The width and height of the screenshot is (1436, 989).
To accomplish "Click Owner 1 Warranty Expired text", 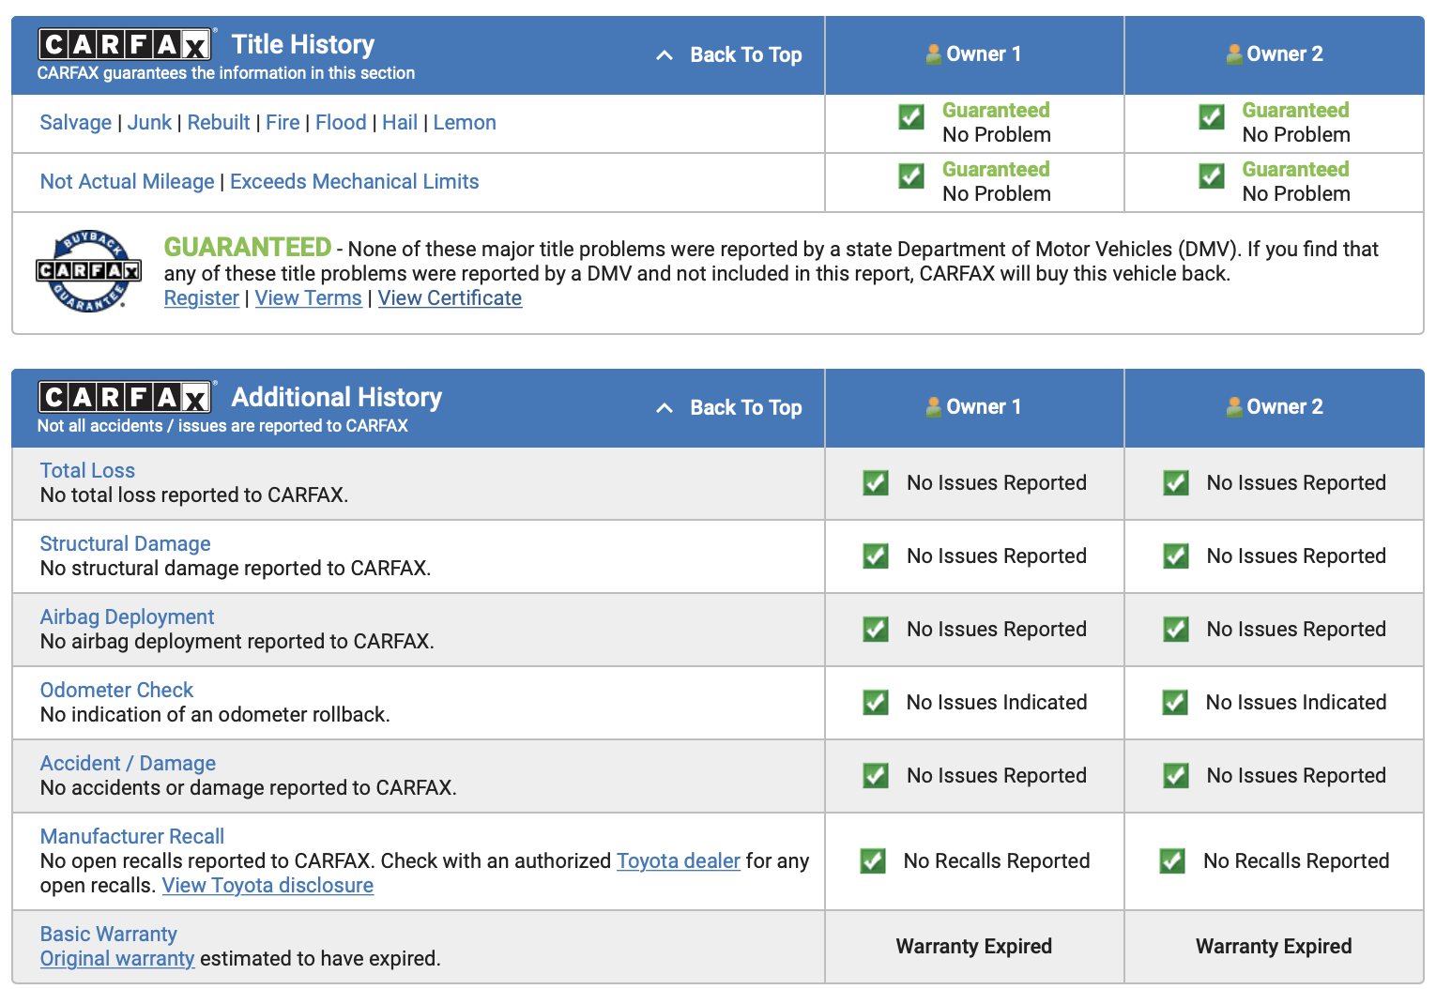I will pos(974,947).
